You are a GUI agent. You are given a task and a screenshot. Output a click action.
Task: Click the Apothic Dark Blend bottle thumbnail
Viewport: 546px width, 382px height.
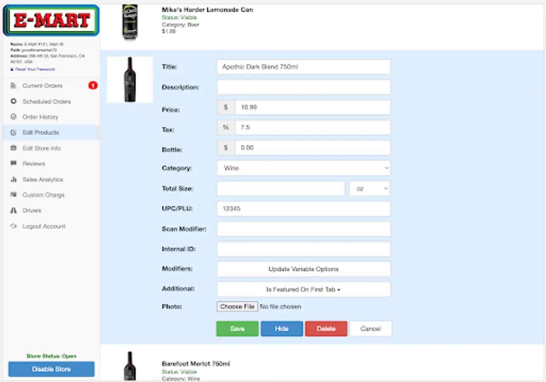(x=130, y=80)
